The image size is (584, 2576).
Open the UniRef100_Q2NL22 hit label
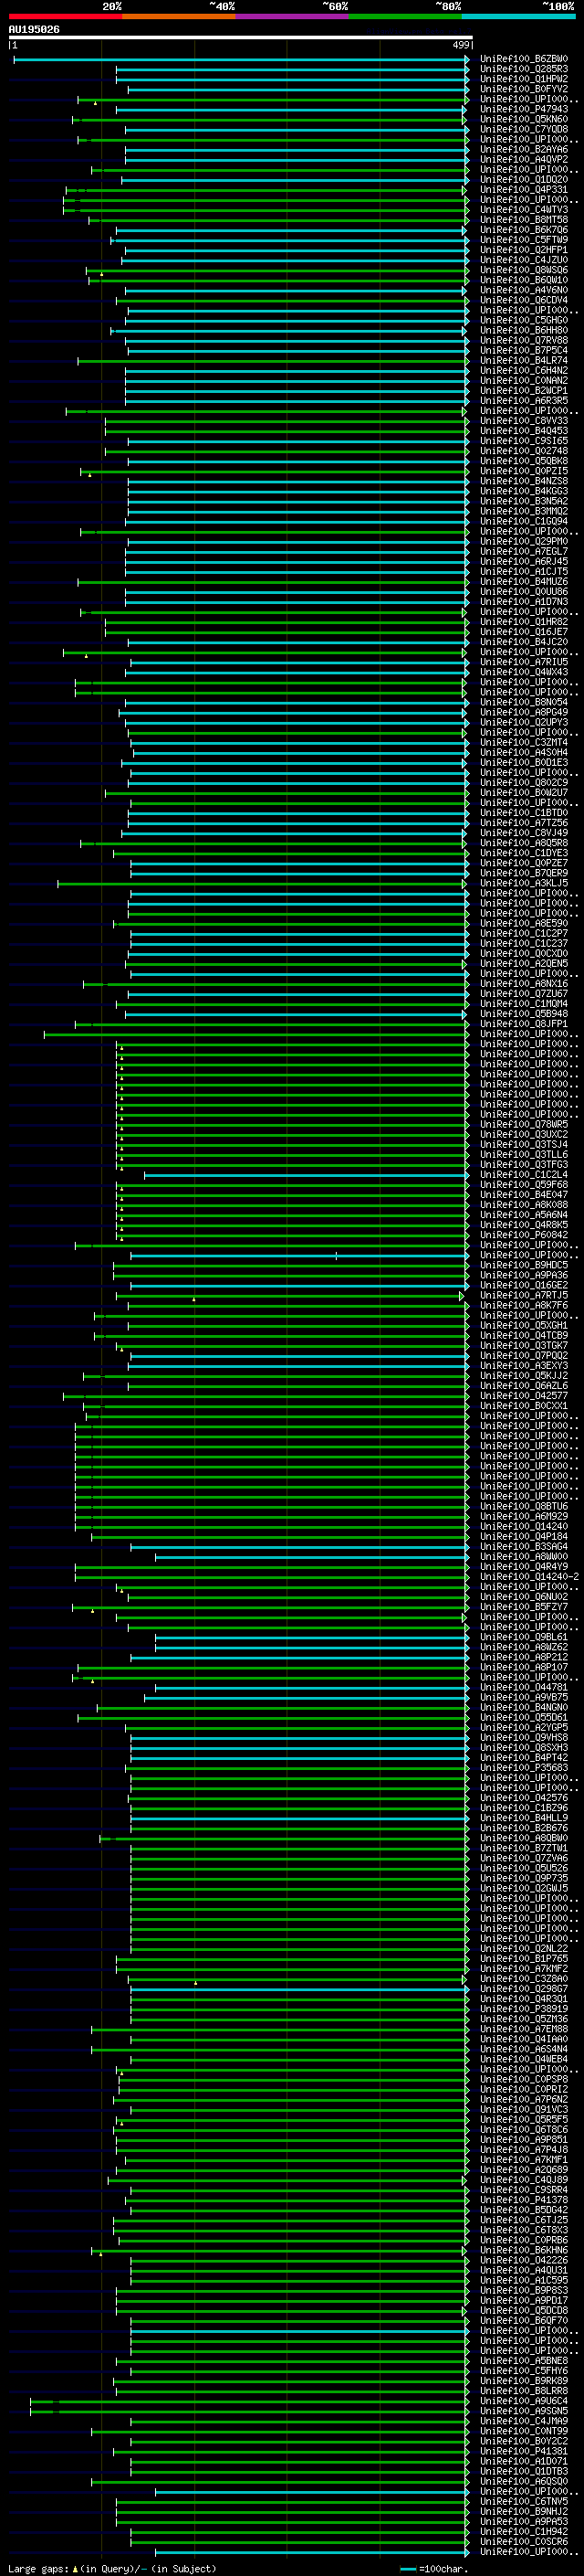point(524,1949)
